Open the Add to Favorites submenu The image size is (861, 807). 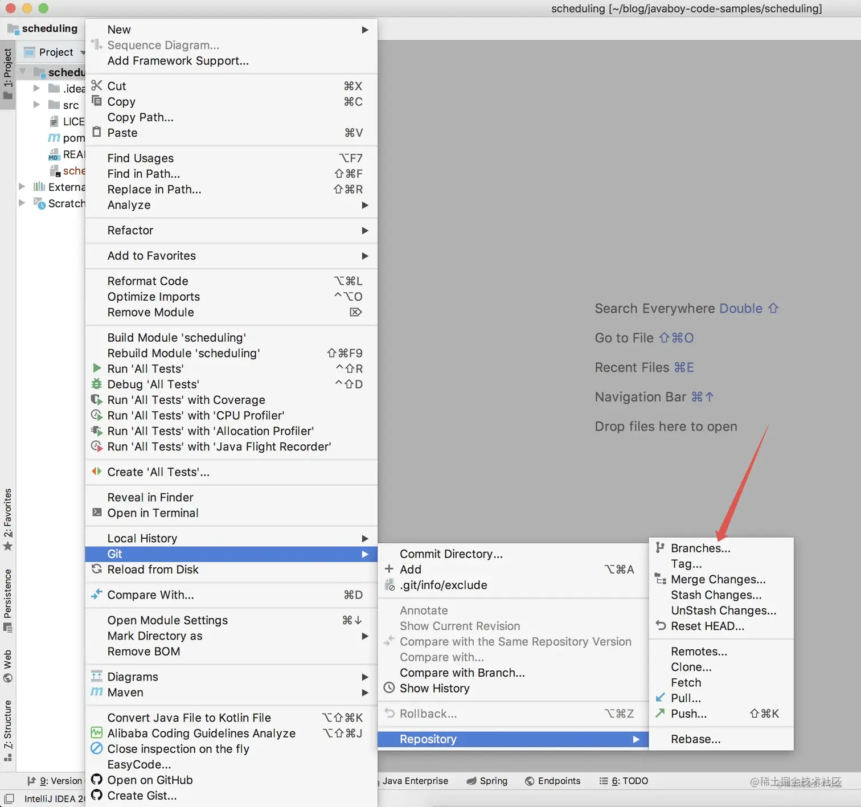231,256
